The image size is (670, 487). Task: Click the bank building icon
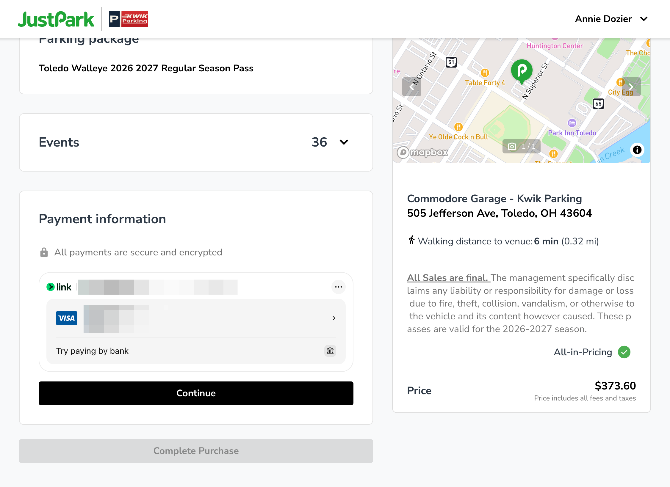tap(330, 351)
